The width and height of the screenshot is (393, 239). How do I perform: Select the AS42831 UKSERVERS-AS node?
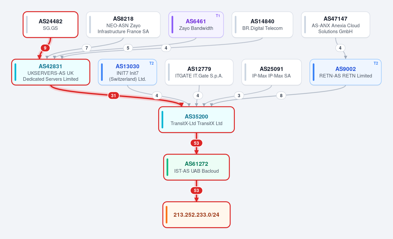pyautogui.click(x=50, y=72)
